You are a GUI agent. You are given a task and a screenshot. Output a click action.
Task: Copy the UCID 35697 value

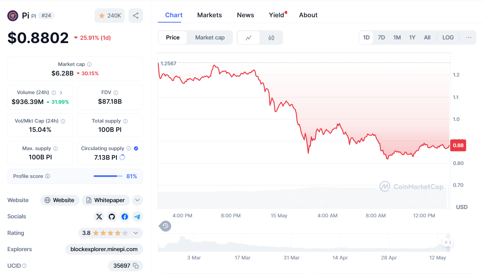[x=136, y=266]
